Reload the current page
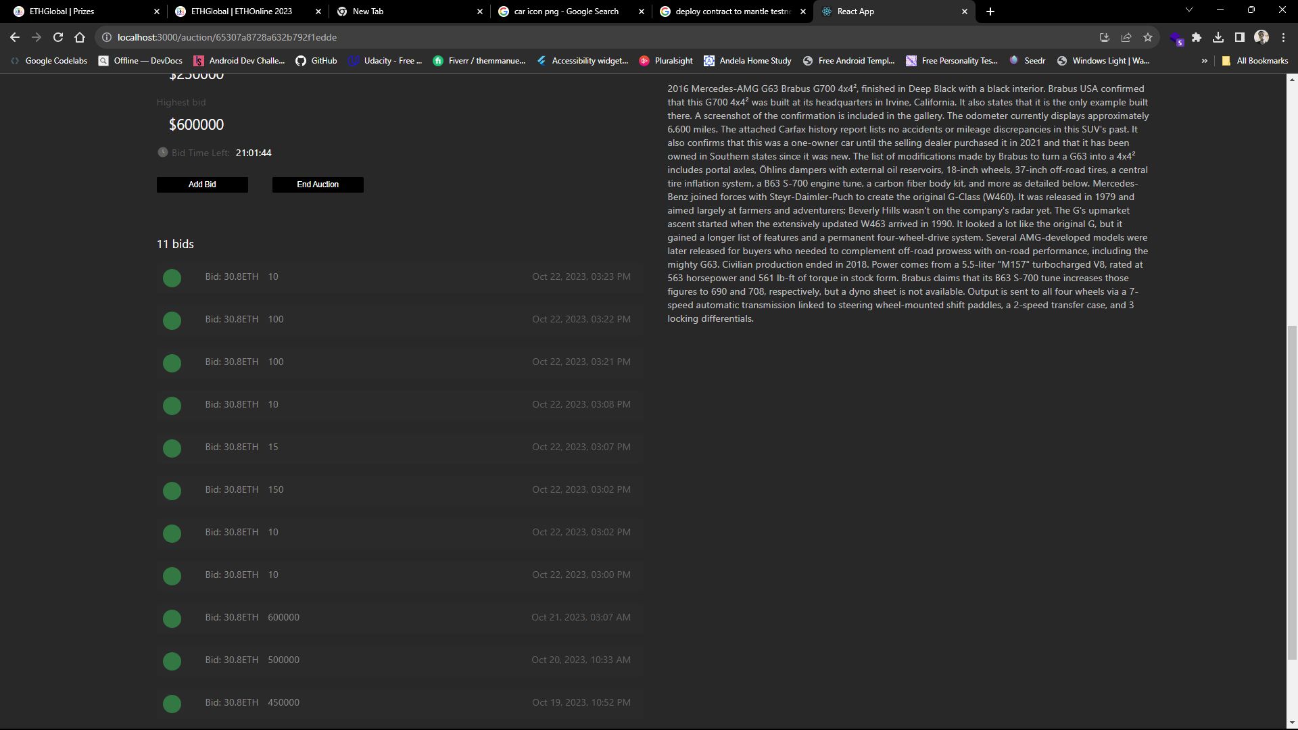The height and width of the screenshot is (730, 1298). click(x=58, y=37)
